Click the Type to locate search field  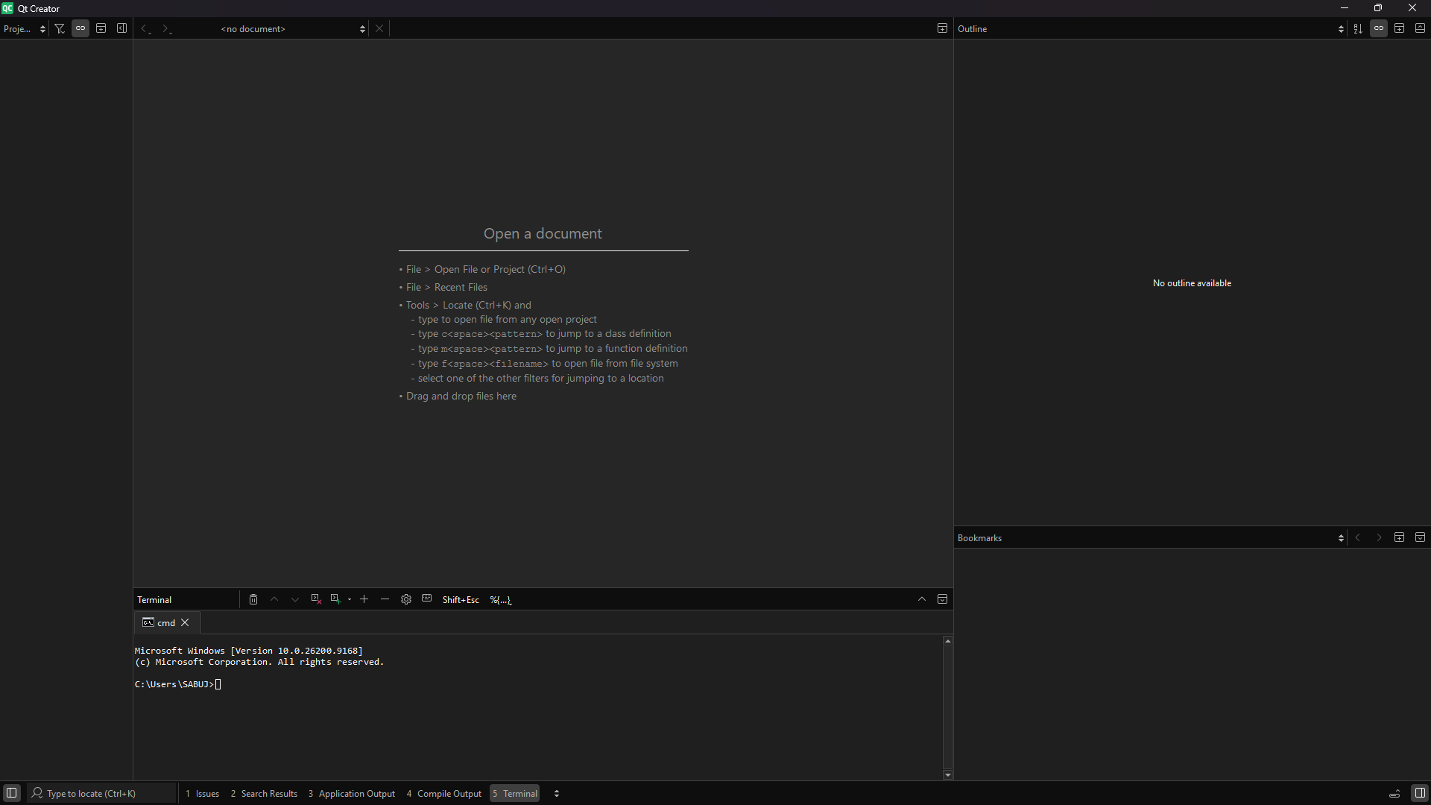[x=102, y=793]
